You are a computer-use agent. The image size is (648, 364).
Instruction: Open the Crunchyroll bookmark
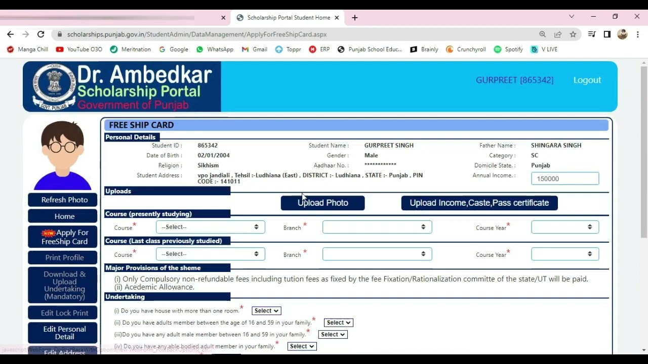[x=466, y=50]
